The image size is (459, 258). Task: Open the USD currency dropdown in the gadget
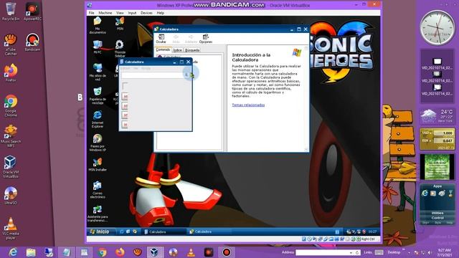coord(427,133)
